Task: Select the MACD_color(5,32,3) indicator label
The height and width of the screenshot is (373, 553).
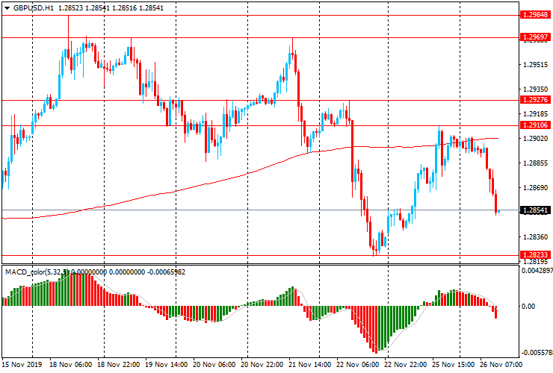Action: point(37,272)
